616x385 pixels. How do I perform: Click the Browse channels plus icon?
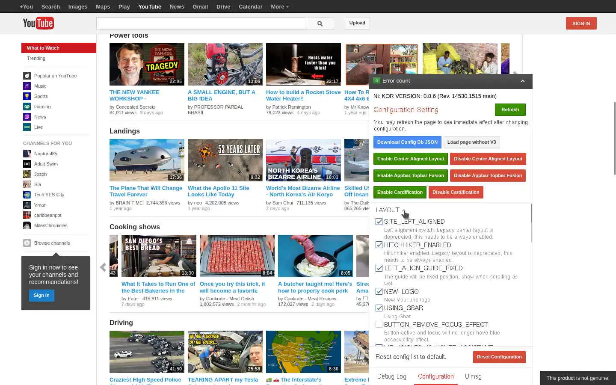point(27,243)
